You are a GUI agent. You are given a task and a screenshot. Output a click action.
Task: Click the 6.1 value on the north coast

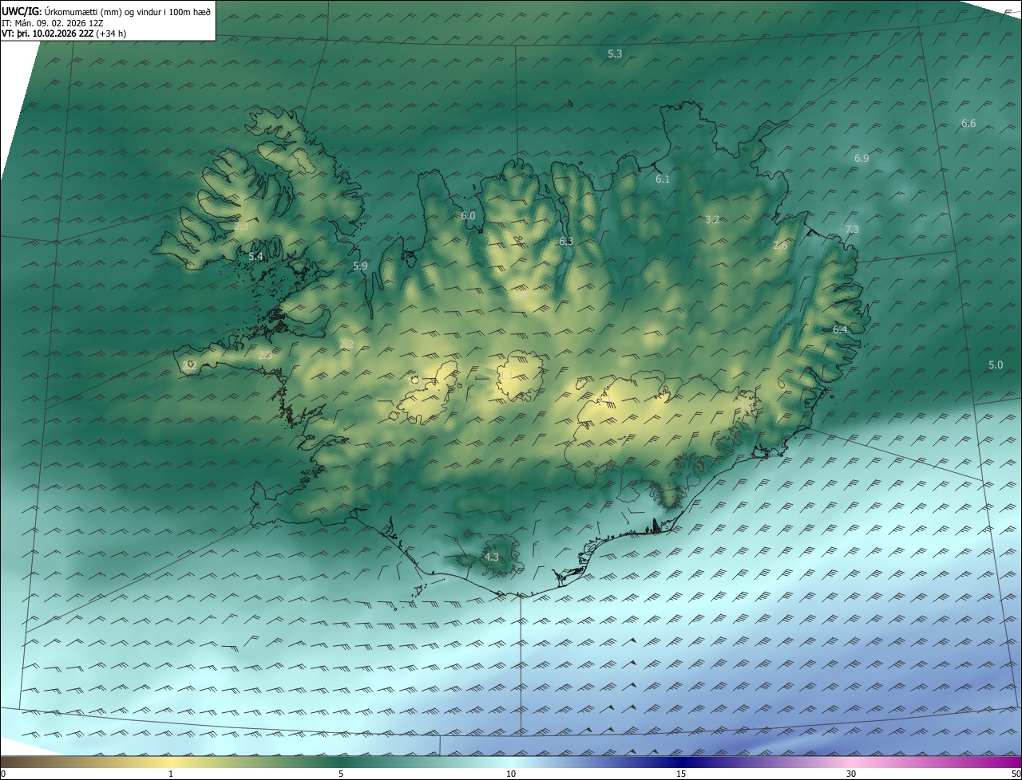(x=663, y=179)
